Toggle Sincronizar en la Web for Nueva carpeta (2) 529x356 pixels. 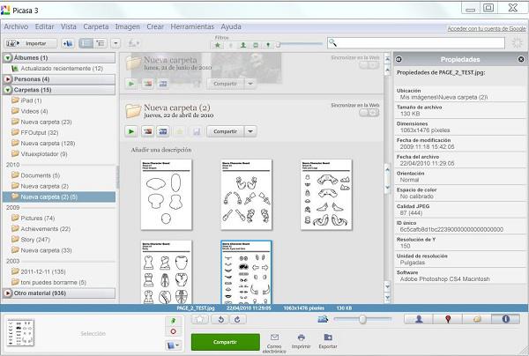tap(369, 113)
